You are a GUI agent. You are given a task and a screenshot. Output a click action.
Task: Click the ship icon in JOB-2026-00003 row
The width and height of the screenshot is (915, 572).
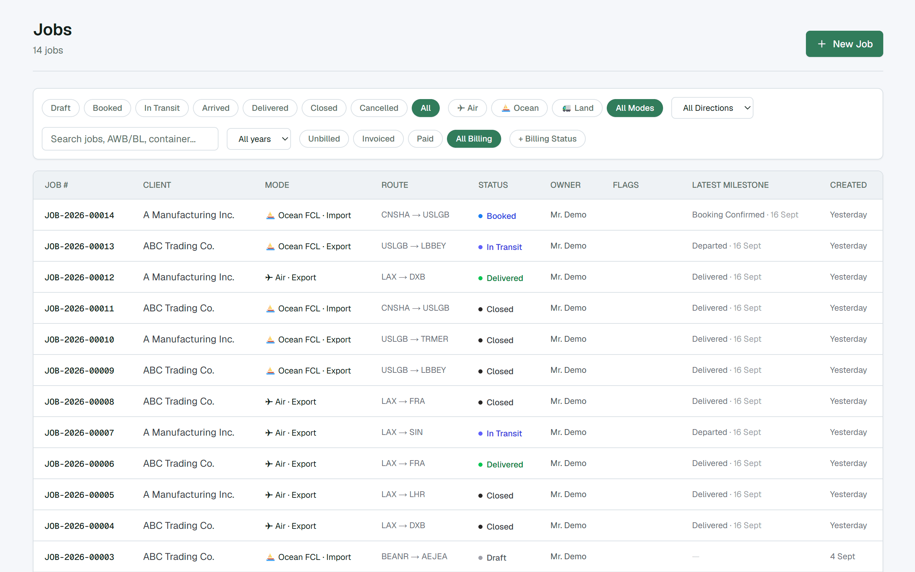click(270, 557)
